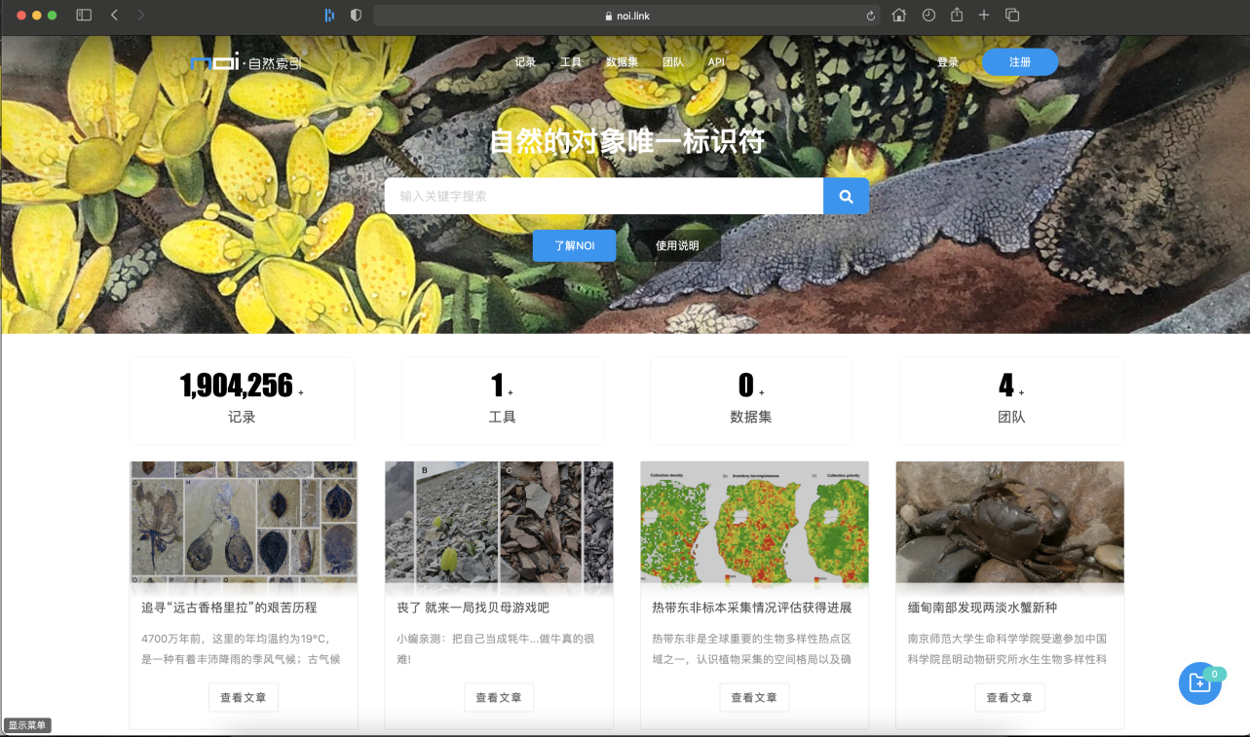The image size is (1250, 737).
Task: Show the tab overview icon
Action: click(x=1012, y=16)
